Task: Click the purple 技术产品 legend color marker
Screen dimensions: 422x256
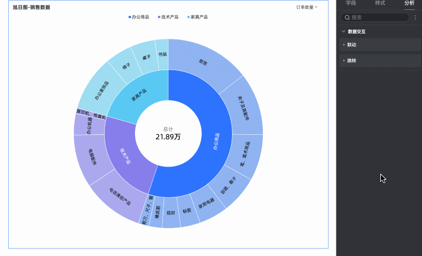Action: click(159, 17)
